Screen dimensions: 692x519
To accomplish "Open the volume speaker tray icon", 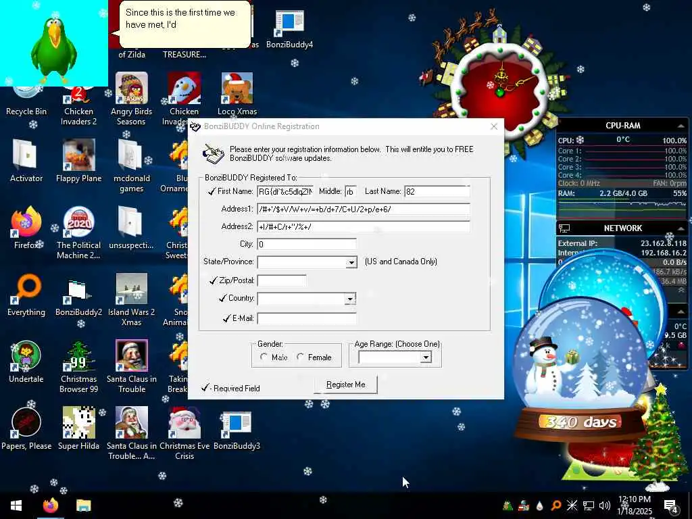I will [x=605, y=505].
